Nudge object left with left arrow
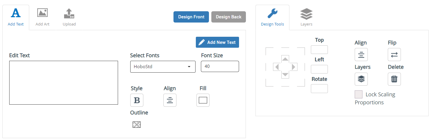 (x=277, y=67)
